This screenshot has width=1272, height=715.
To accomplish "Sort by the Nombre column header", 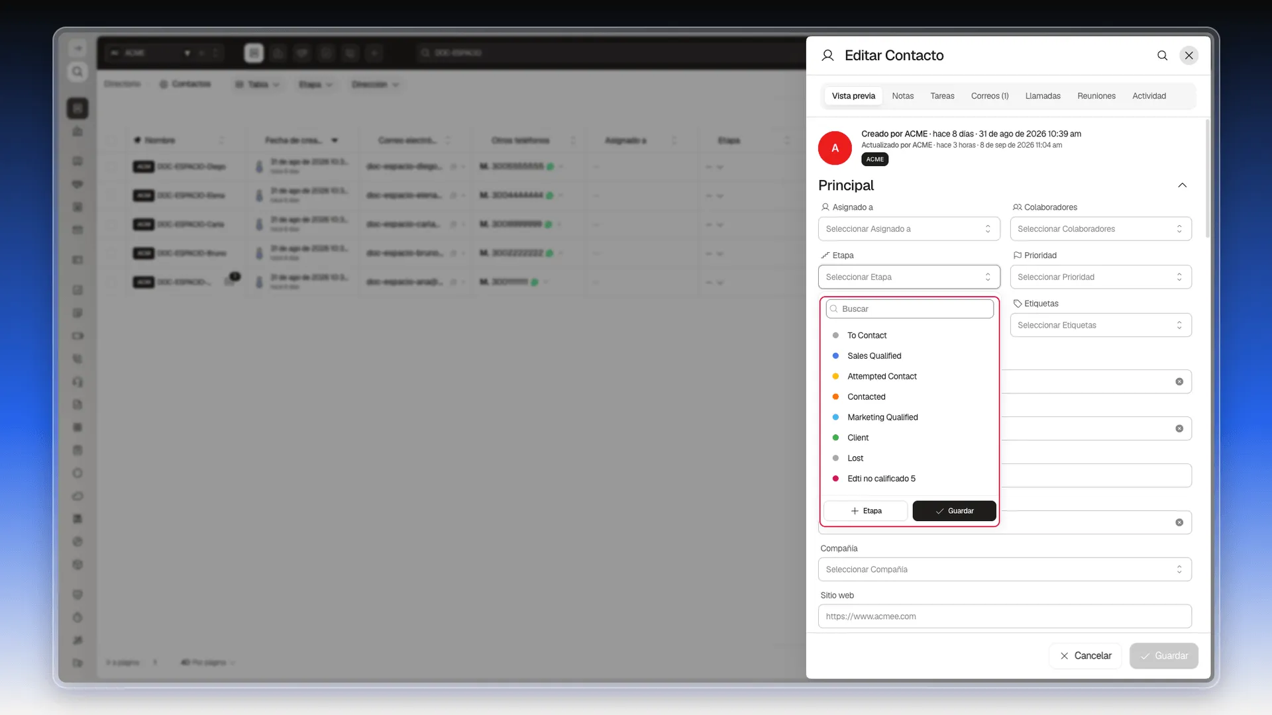I will click(160, 140).
